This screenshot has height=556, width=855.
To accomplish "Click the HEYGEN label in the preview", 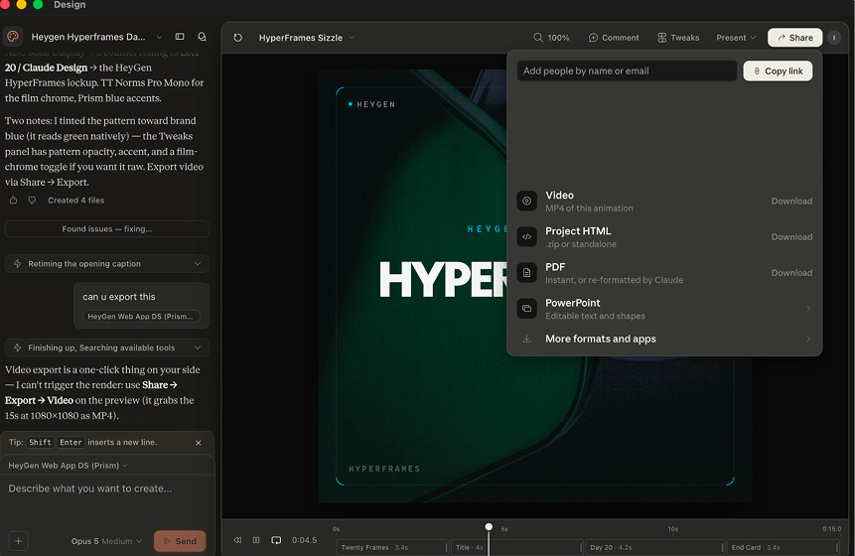I will coord(375,104).
